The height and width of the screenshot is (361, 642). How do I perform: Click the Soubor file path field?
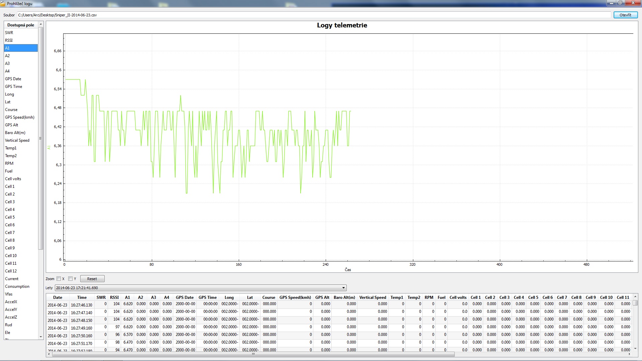[314, 15]
